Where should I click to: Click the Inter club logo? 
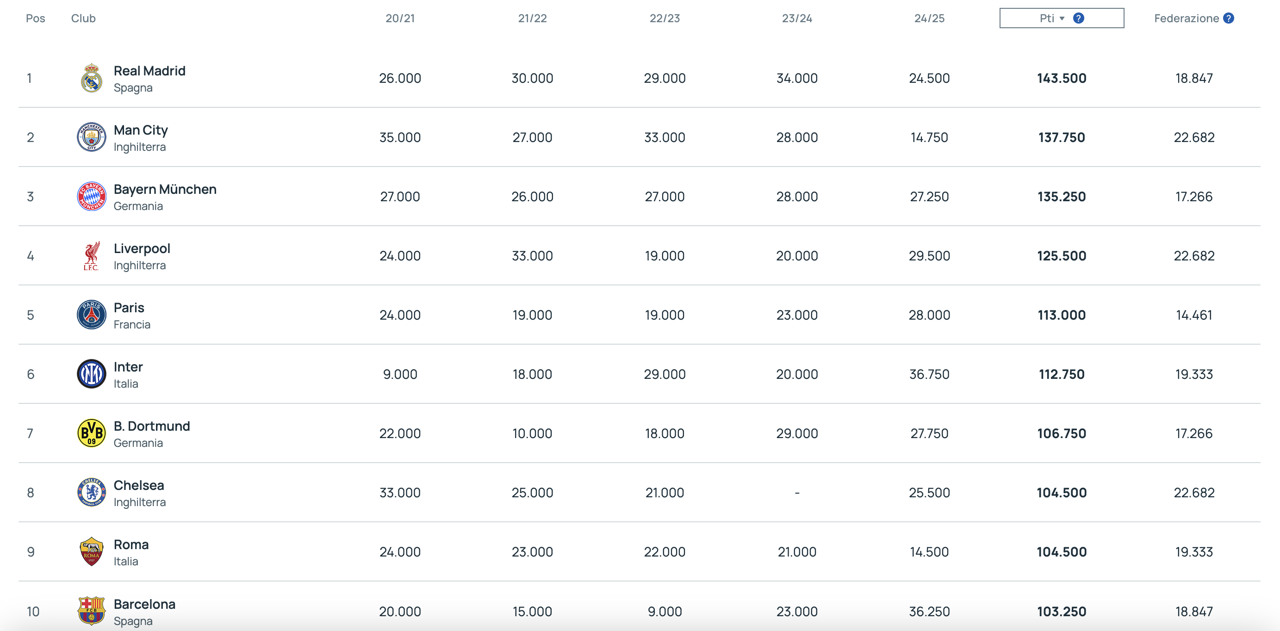click(92, 374)
